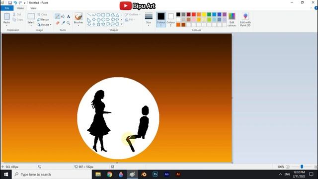This screenshot has width=318, height=179.
Task: Select the Pencil tool
Action: 58,16
